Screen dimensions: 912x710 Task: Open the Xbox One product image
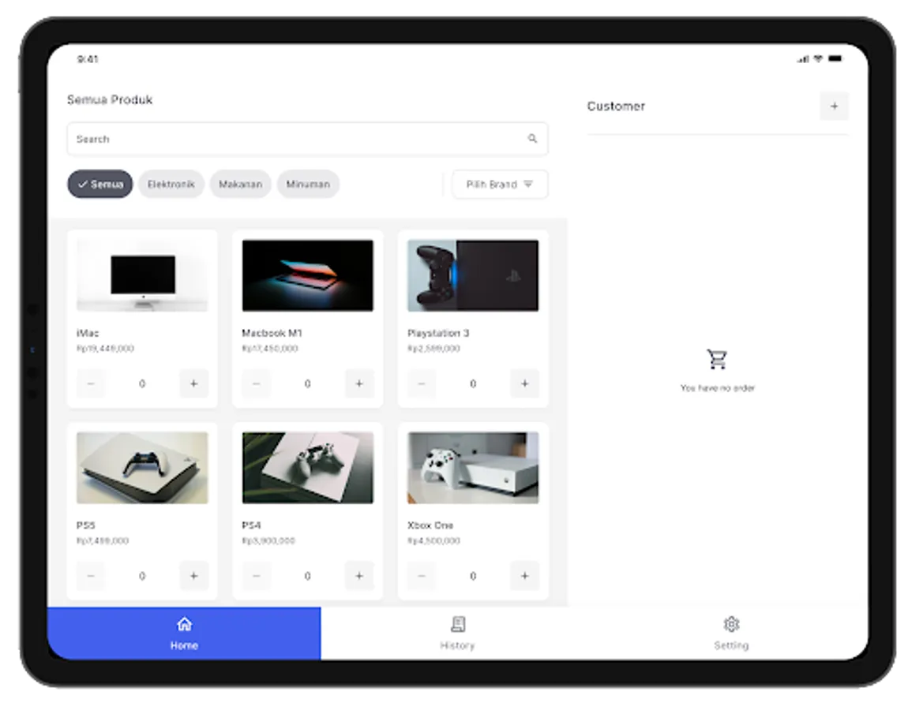click(473, 468)
